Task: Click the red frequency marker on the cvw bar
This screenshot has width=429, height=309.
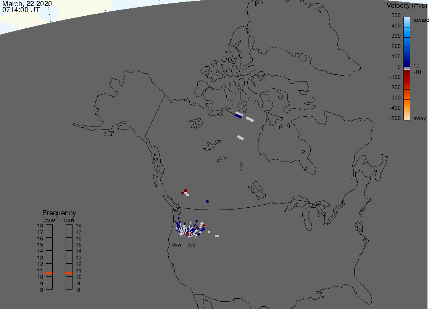Action: (x=49, y=273)
